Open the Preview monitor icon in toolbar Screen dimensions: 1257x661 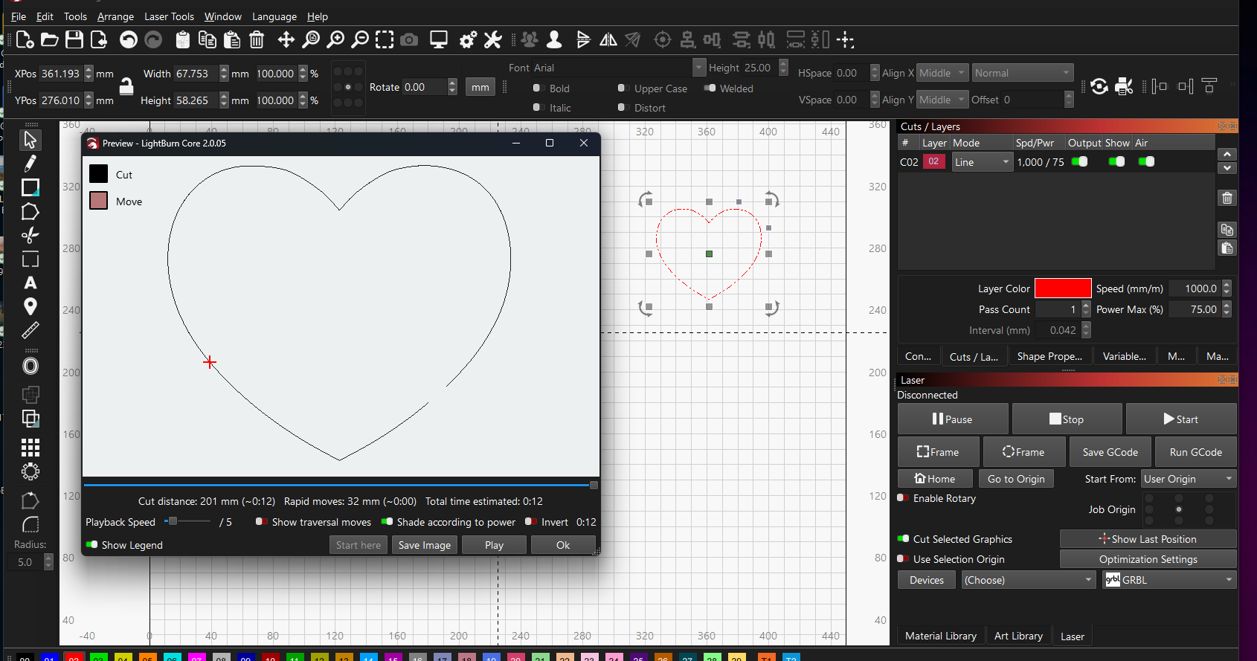coord(439,40)
